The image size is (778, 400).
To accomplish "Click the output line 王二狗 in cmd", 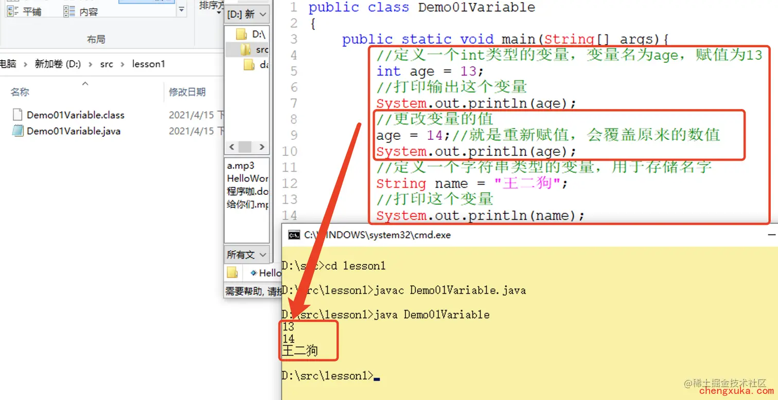I will (300, 352).
